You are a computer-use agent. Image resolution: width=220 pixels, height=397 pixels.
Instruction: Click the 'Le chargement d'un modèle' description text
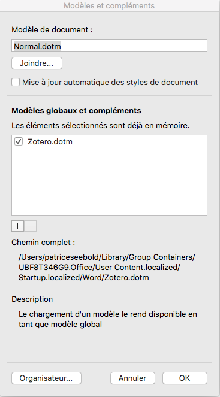click(108, 319)
